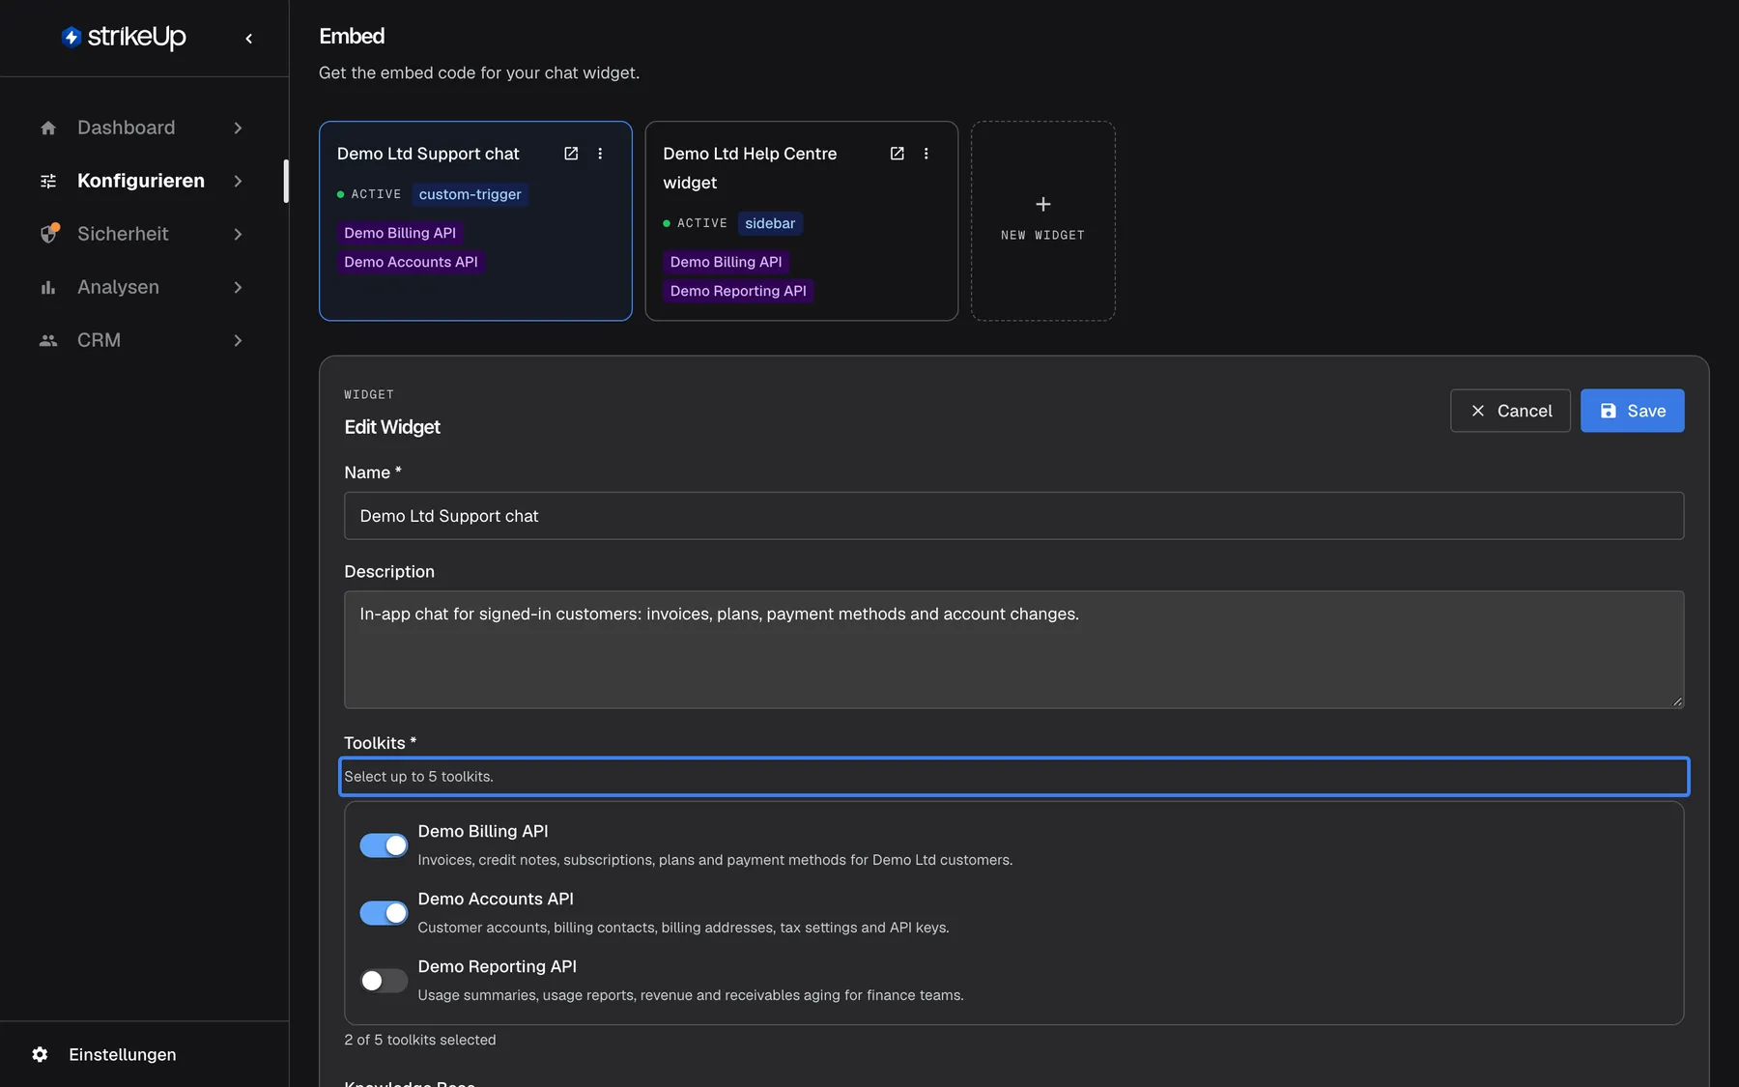The image size is (1739, 1087).
Task: Click the ACTIVE status on Support chat card
Action: point(369,194)
